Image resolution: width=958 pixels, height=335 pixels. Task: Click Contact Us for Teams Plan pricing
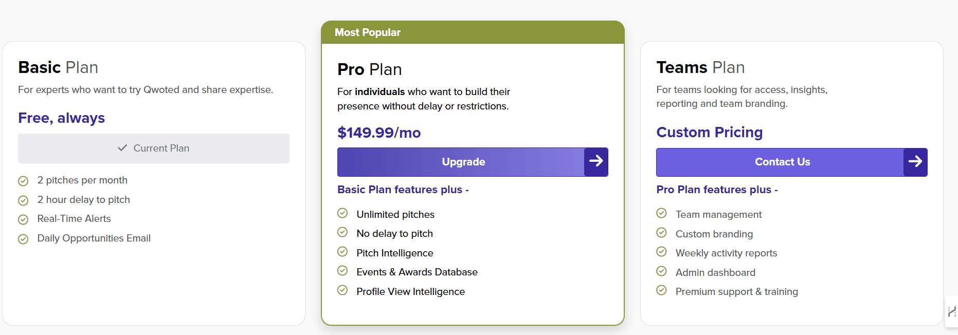782,161
